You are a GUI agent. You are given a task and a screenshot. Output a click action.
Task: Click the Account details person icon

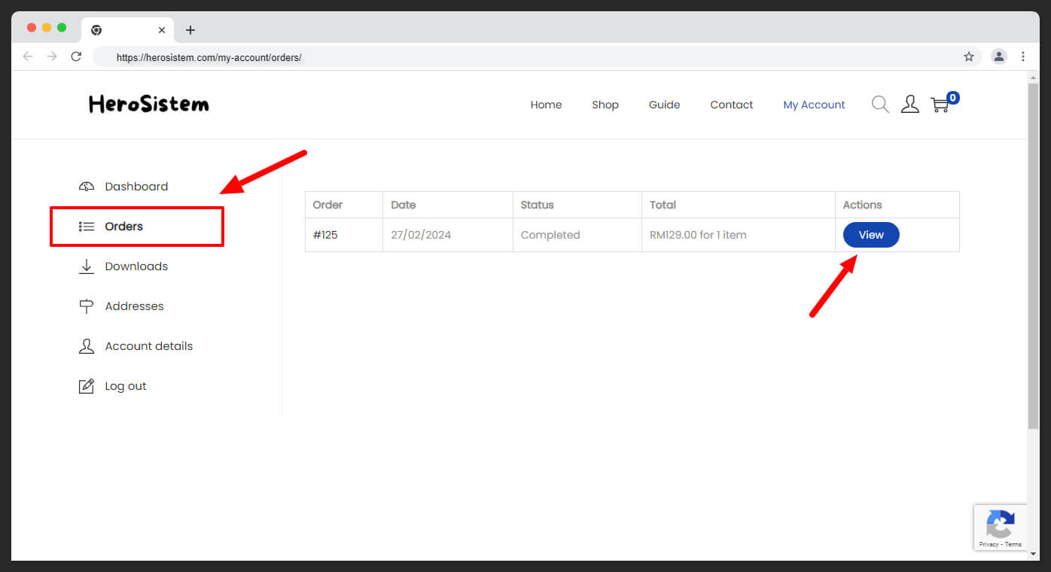click(87, 346)
